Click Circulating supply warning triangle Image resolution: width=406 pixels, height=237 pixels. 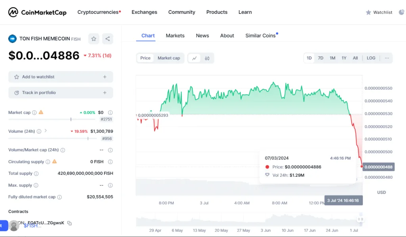(x=54, y=161)
